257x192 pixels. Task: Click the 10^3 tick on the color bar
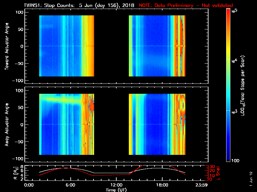coord(234,112)
